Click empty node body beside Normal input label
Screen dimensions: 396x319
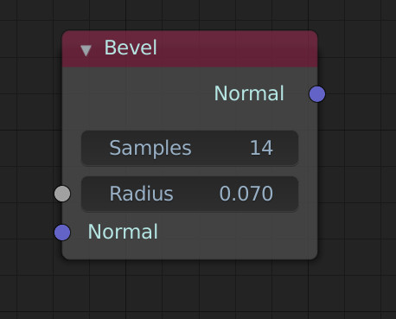click(236, 232)
